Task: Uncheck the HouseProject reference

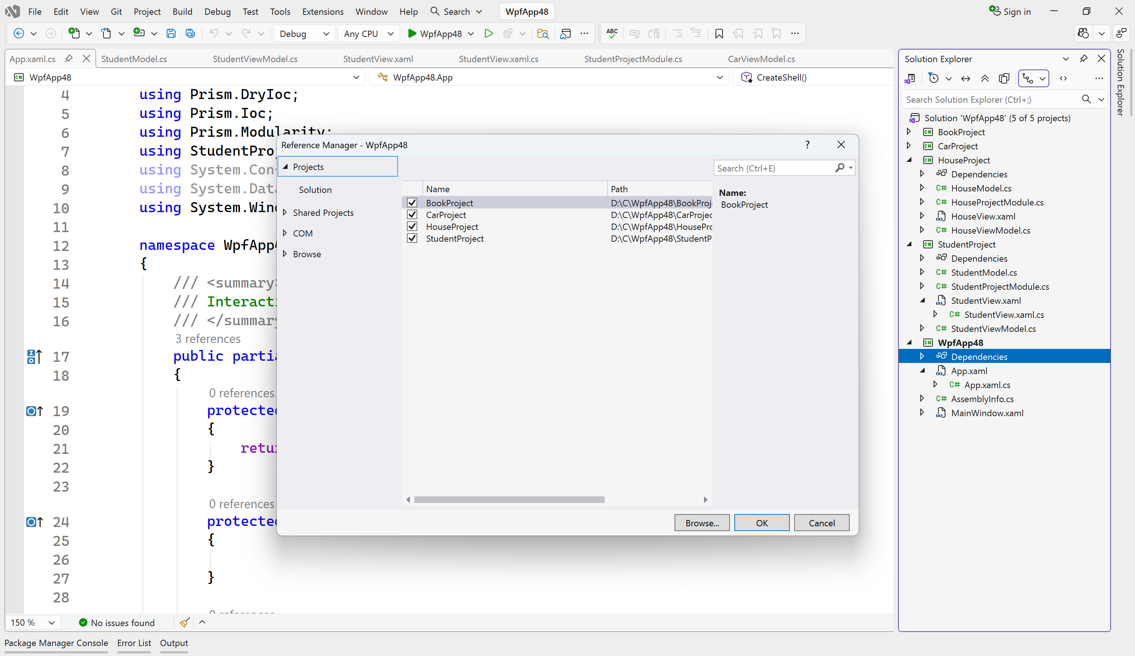Action: (412, 227)
